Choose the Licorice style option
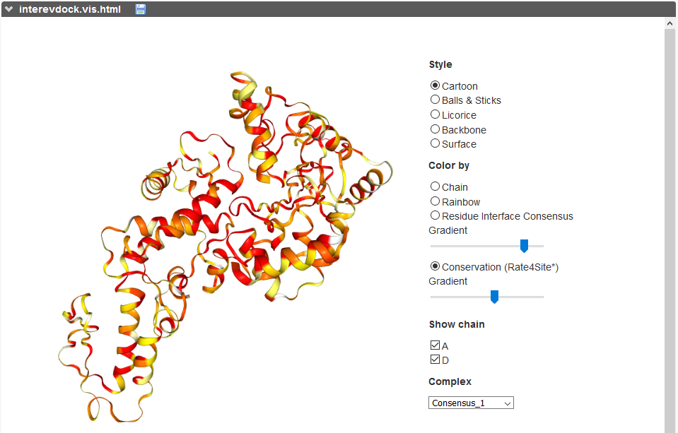This screenshot has height=433, width=678. [x=435, y=114]
